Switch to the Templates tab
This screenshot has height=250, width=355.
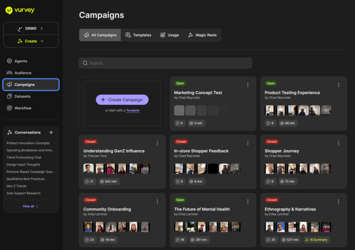[138, 35]
